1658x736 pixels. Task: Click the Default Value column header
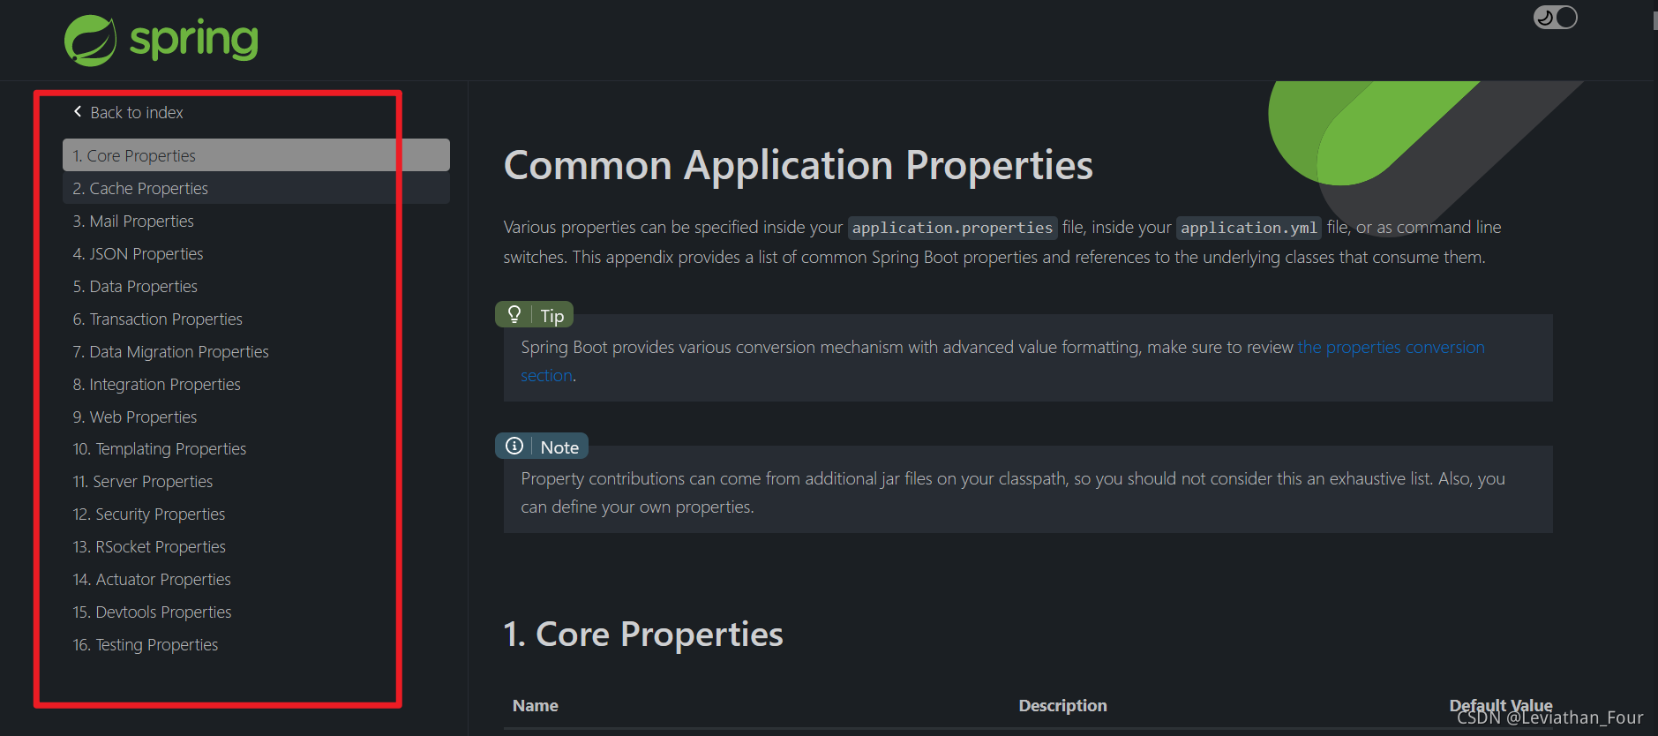pos(1500,705)
